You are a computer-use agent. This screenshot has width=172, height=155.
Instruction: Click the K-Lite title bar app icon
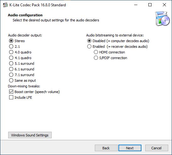[5, 5]
